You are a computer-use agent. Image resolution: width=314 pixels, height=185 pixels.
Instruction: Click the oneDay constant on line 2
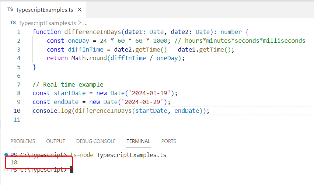(x=78, y=41)
